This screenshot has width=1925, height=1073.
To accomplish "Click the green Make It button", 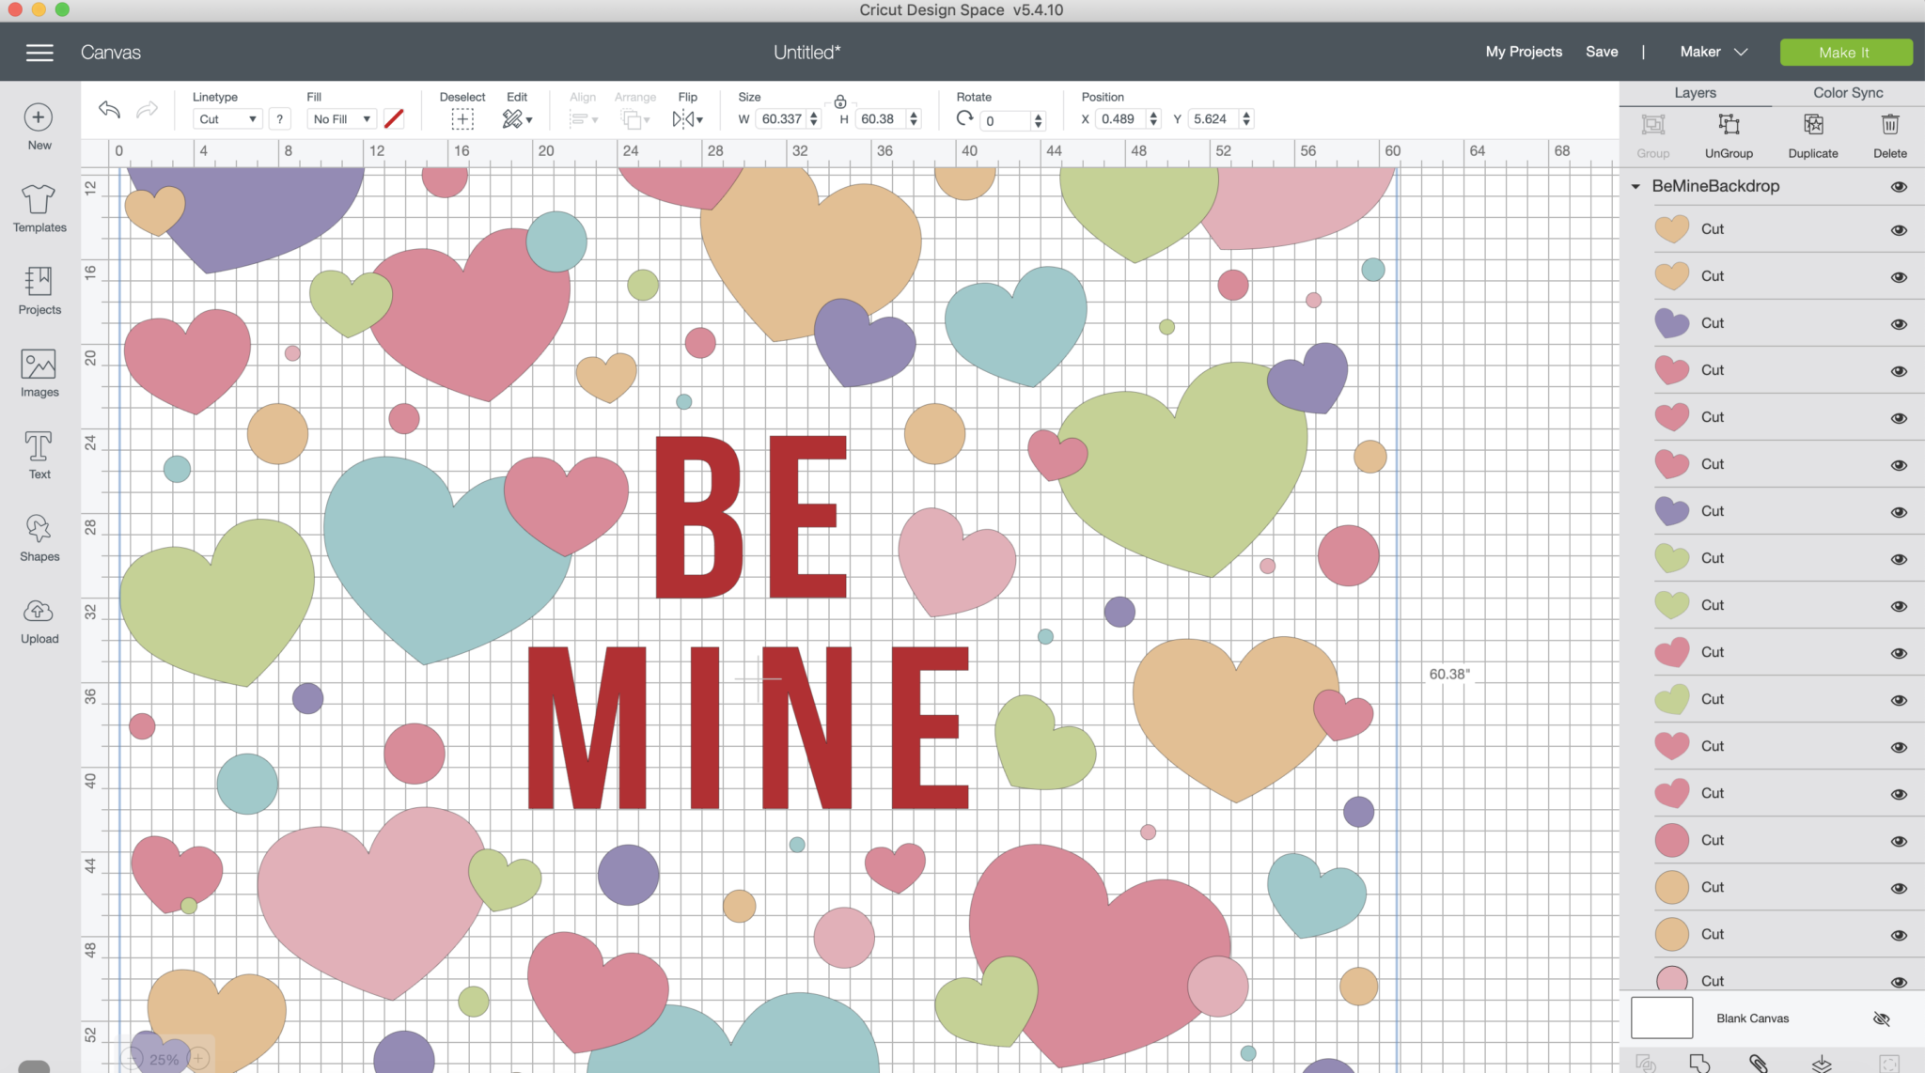I will (1844, 52).
